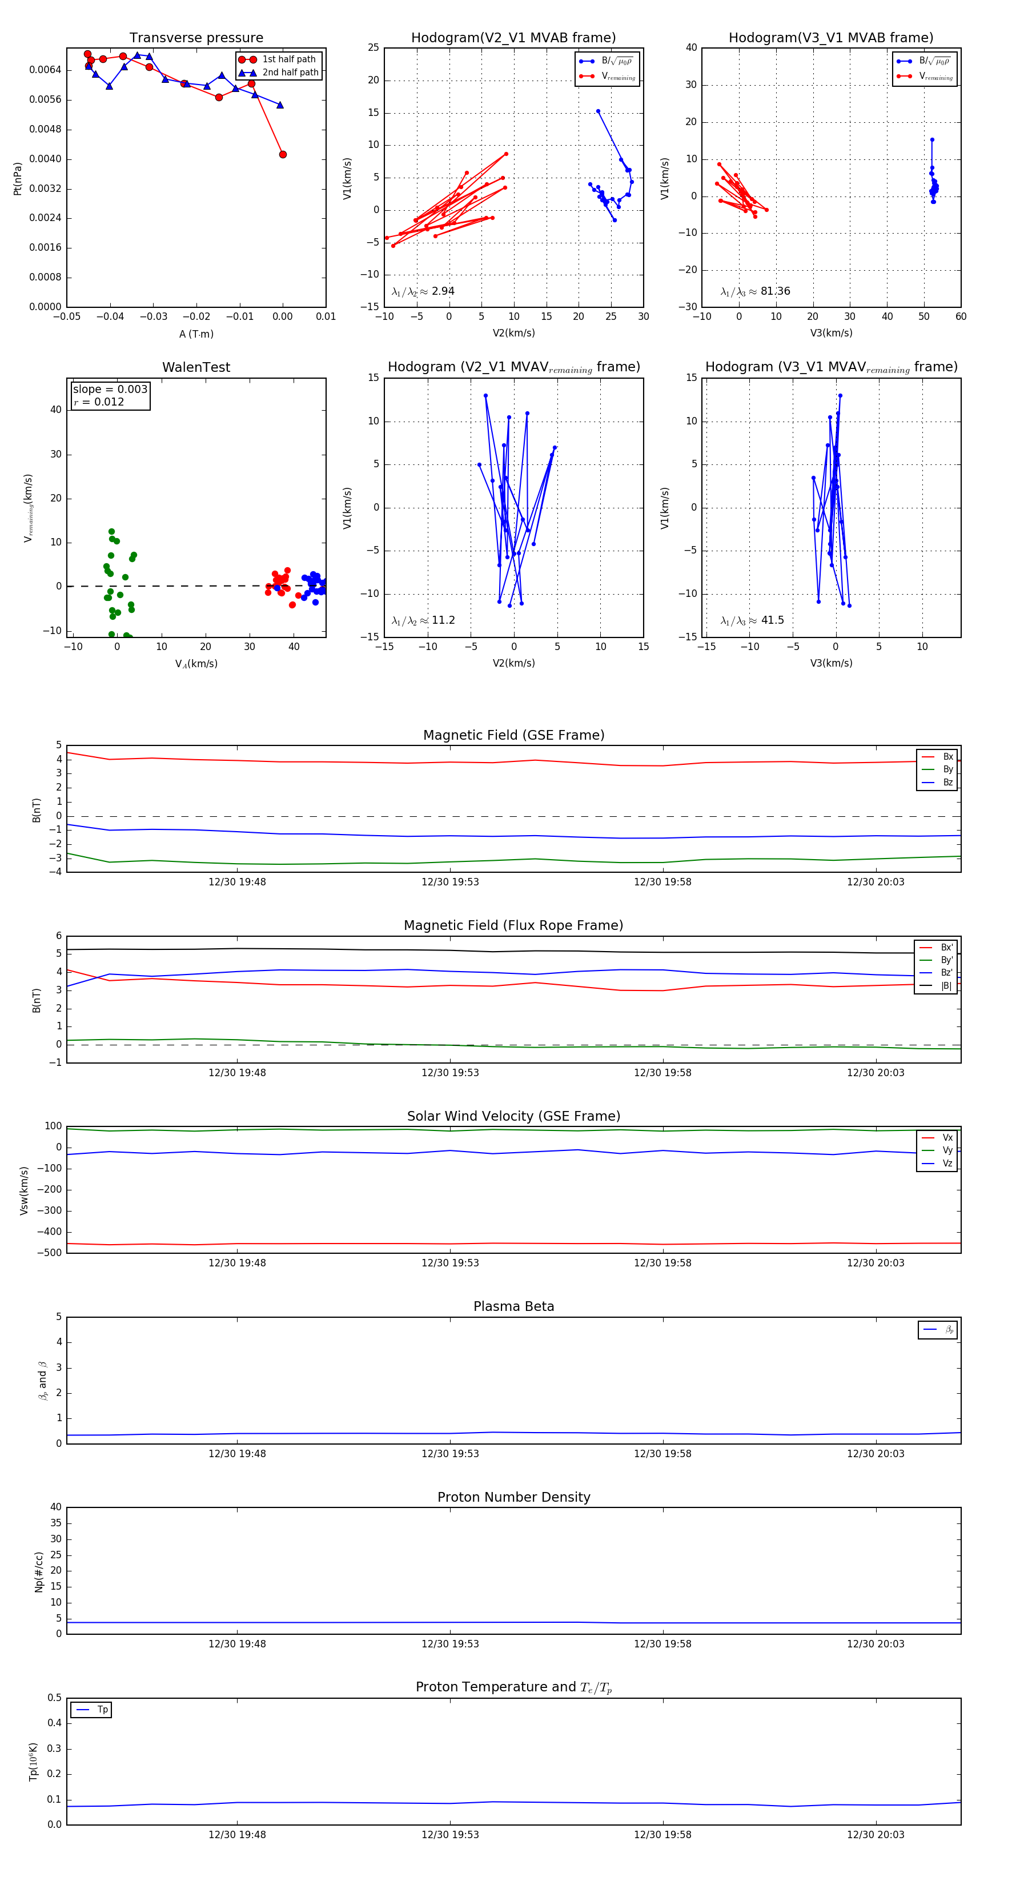
Task: Click 'Proton Temperature and Te/Tp' title
Action: [x=513, y=1687]
